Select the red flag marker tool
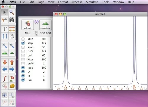148x107 pixels. [12, 79]
